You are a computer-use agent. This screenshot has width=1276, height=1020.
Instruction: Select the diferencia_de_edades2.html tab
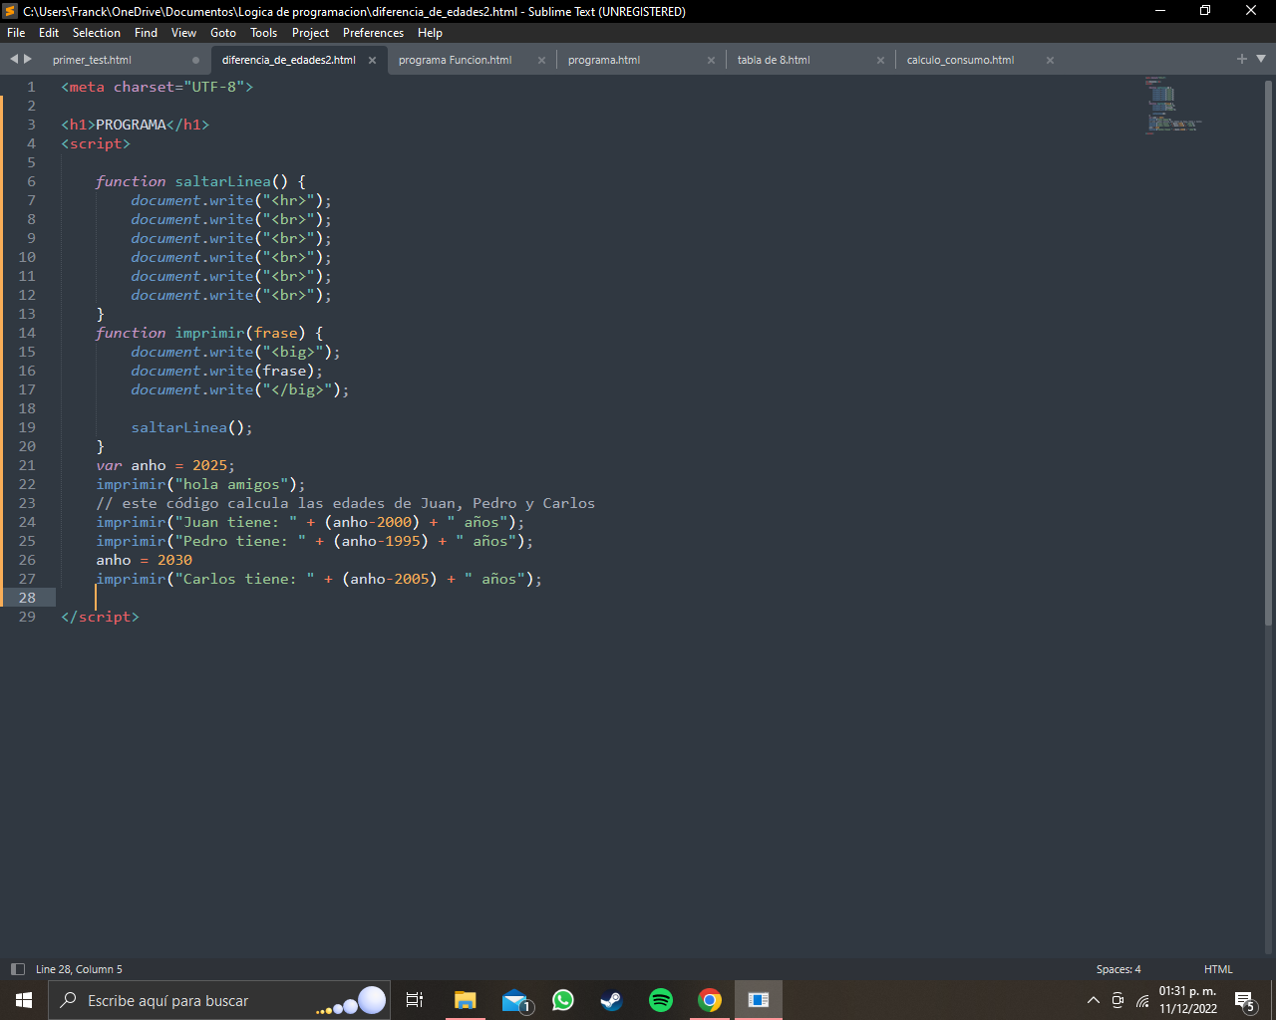pos(289,60)
